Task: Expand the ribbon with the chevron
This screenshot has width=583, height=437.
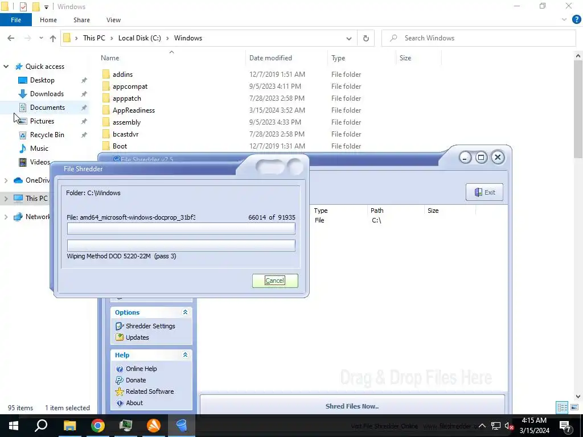Action: coord(564,20)
